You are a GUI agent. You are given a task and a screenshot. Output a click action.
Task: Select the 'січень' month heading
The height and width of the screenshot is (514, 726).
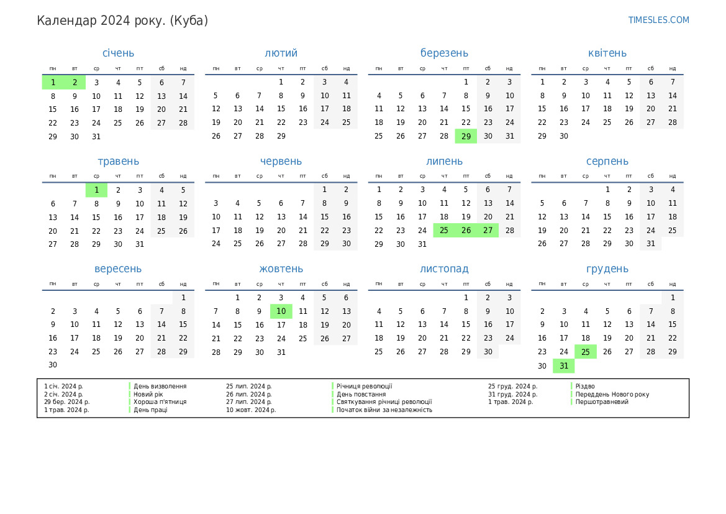pyautogui.click(x=118, y=53)
